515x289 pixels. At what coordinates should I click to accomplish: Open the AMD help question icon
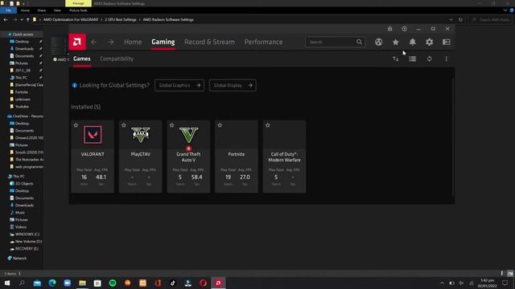[404, 29]
